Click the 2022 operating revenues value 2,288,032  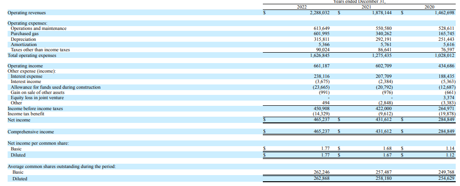(x=320, y=13)
